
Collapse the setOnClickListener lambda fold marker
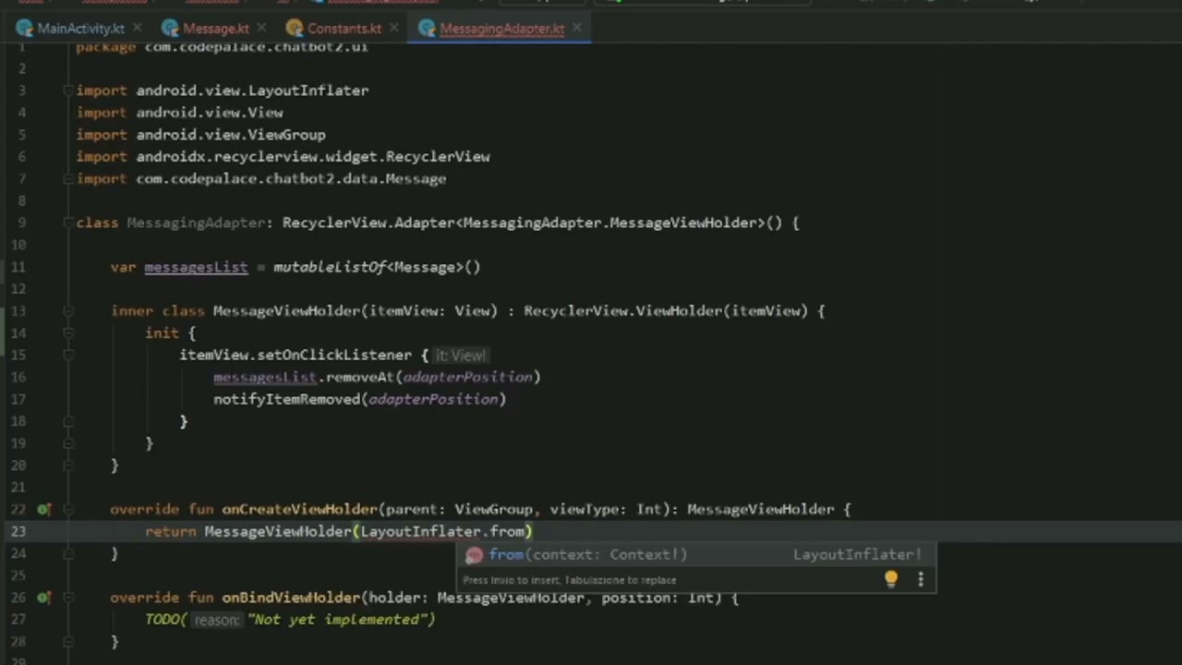point(68,355)
